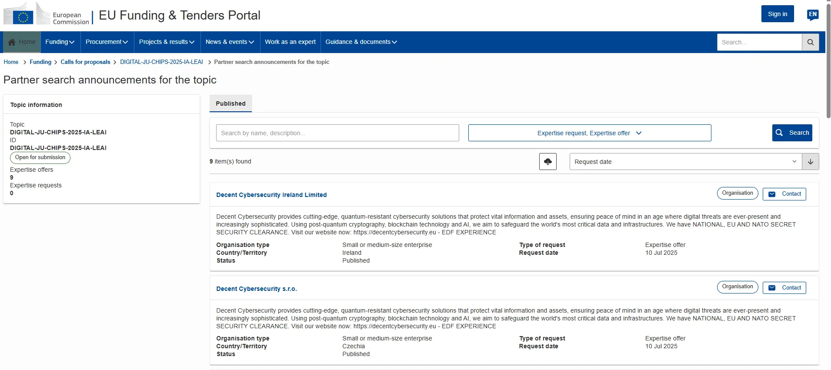This screenshot has height=370, width=831.
Task: Select the Published tab
Action: tap(231, 103)
